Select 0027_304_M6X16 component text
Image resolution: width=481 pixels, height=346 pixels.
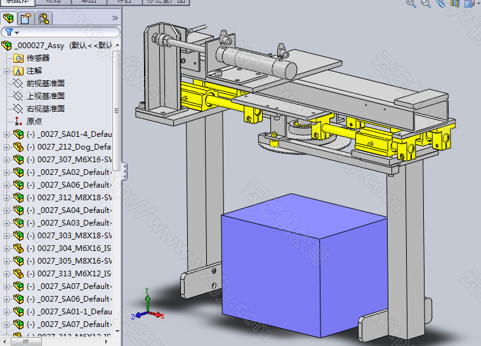tap(69, 248)
